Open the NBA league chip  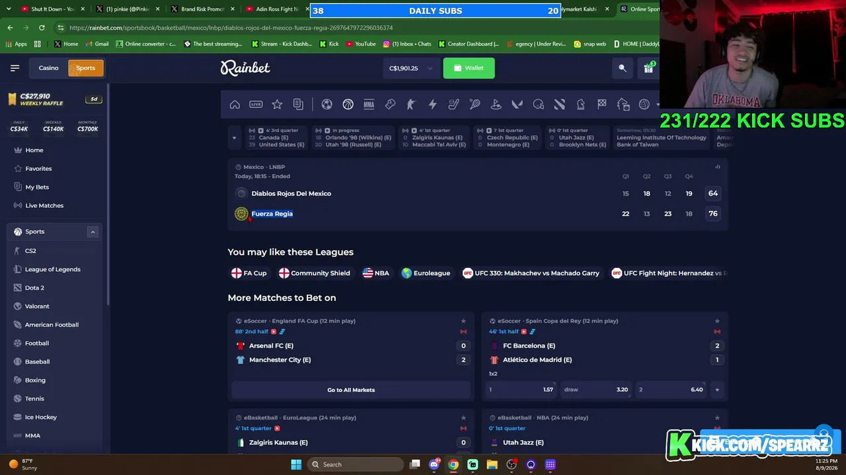click(x=376, y=273)
